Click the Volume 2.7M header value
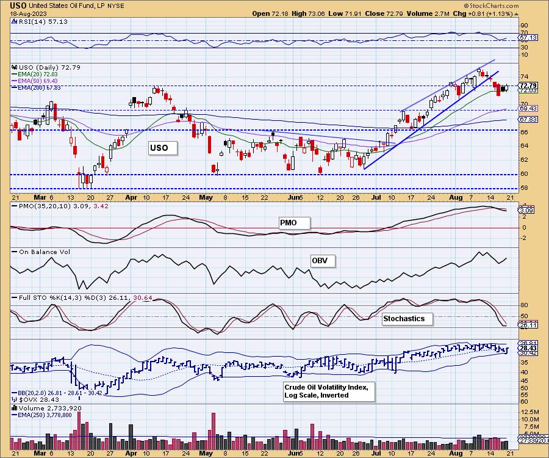 (428, 13)
